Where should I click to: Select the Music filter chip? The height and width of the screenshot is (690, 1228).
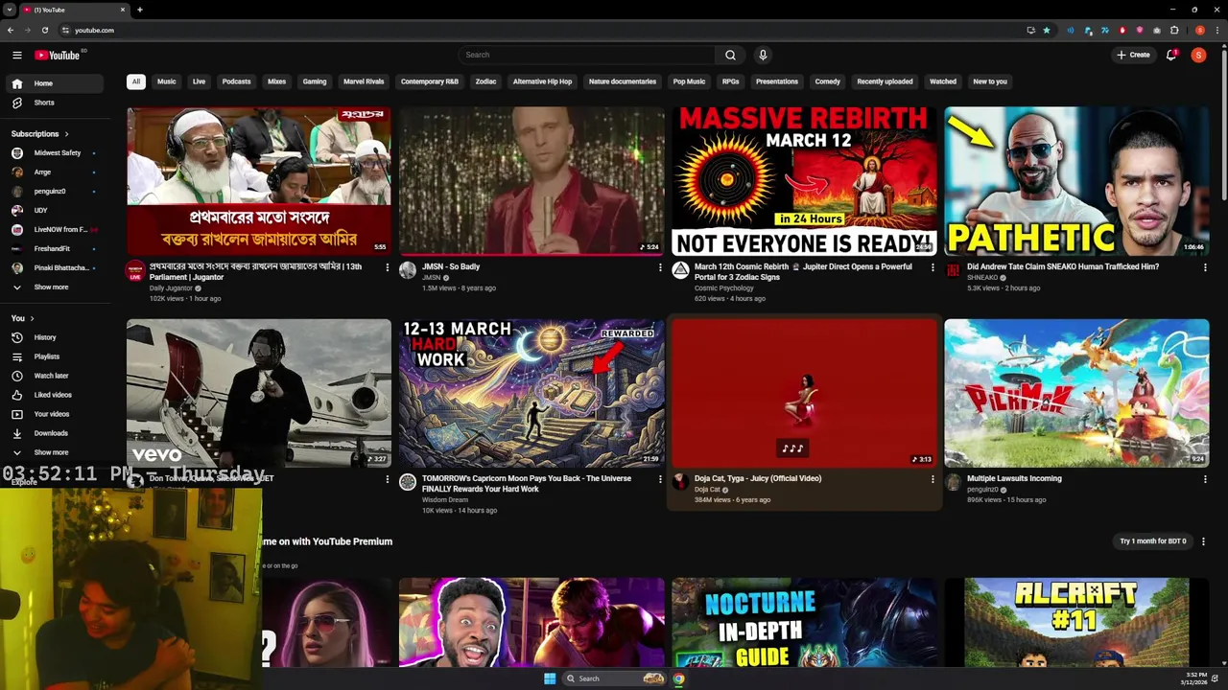tap(167, 81)
